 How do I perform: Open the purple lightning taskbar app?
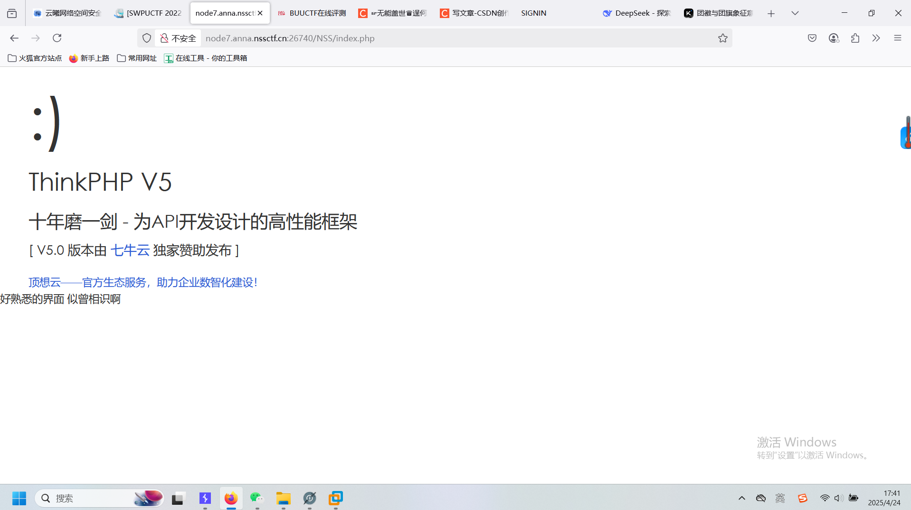[x=205, y=498]
